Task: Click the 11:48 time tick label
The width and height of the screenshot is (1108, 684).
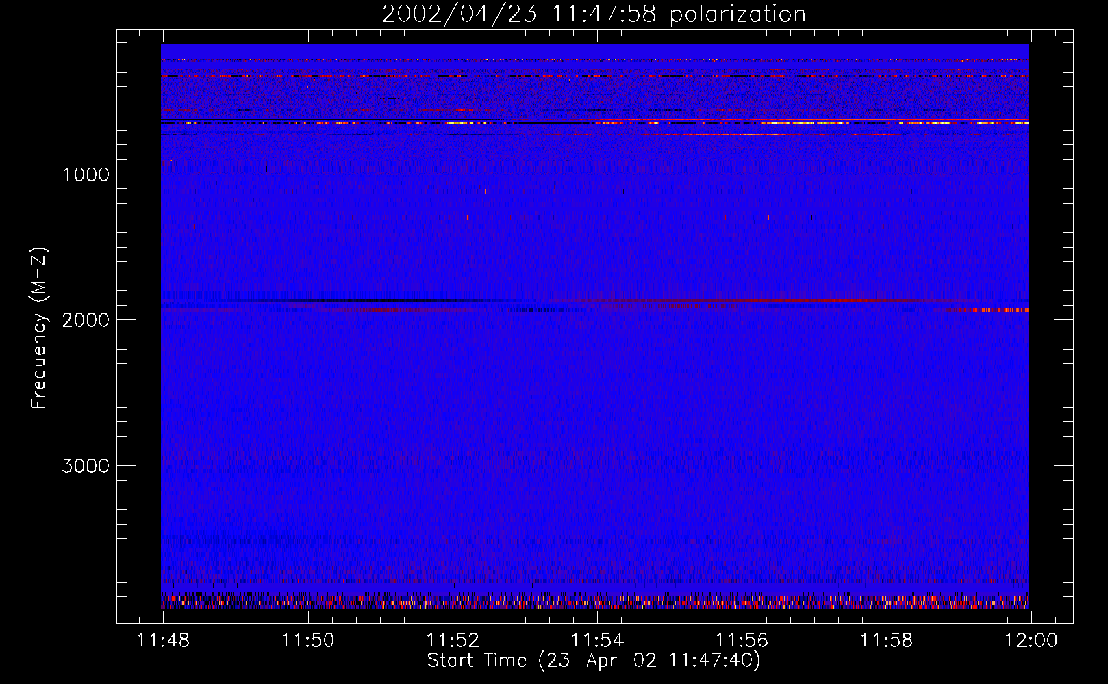Action: (x=164, y=641)
